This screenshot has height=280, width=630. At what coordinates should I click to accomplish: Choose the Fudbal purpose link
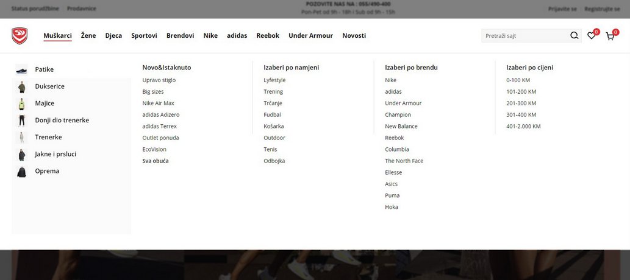coord(273,114)
